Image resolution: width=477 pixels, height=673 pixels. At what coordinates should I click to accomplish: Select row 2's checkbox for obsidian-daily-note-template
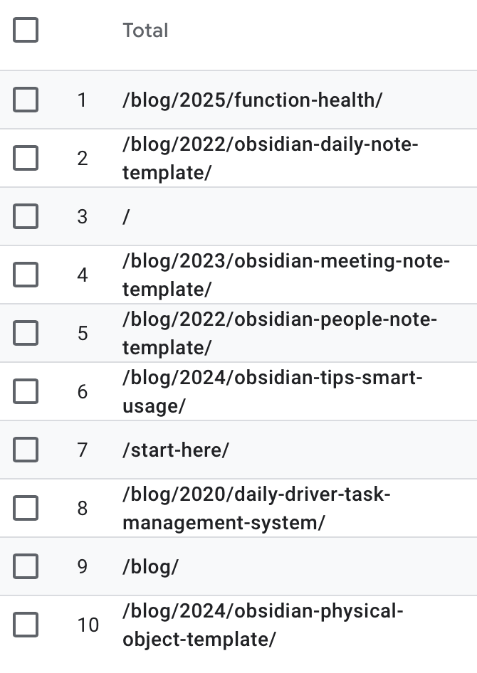[x=26, y=158]
